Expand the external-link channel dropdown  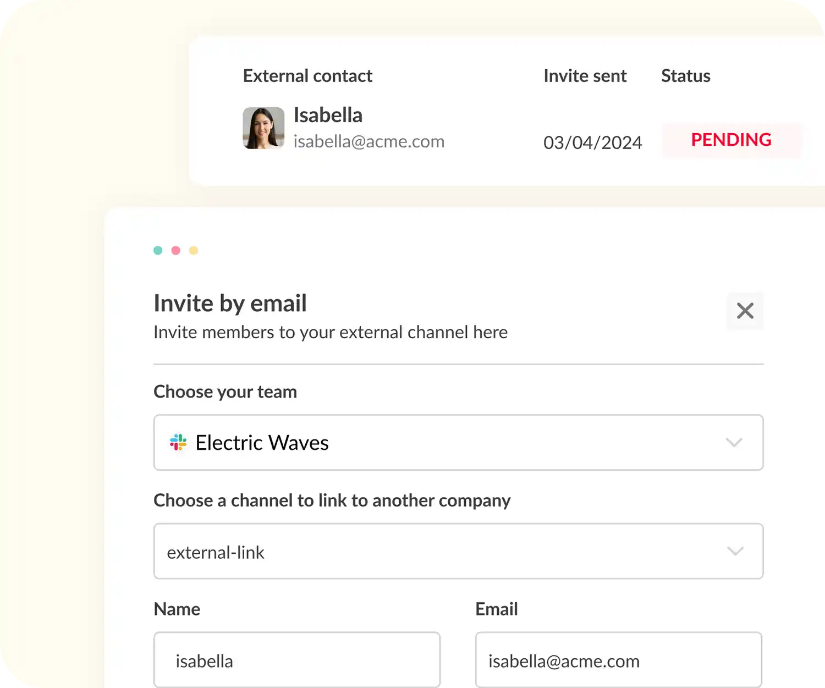coord(458,551)
